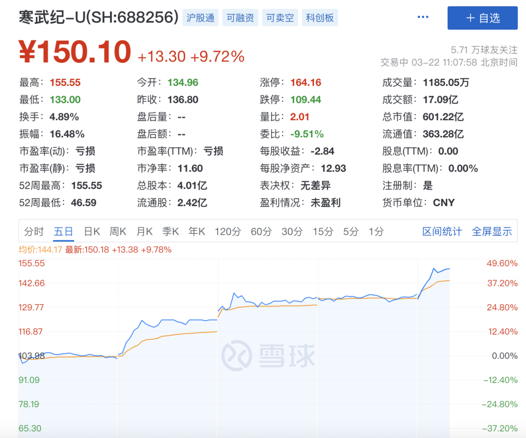Screen dimensions: 526x438
Task: Select the 可卖空 tag
Action: coord(280,18)
